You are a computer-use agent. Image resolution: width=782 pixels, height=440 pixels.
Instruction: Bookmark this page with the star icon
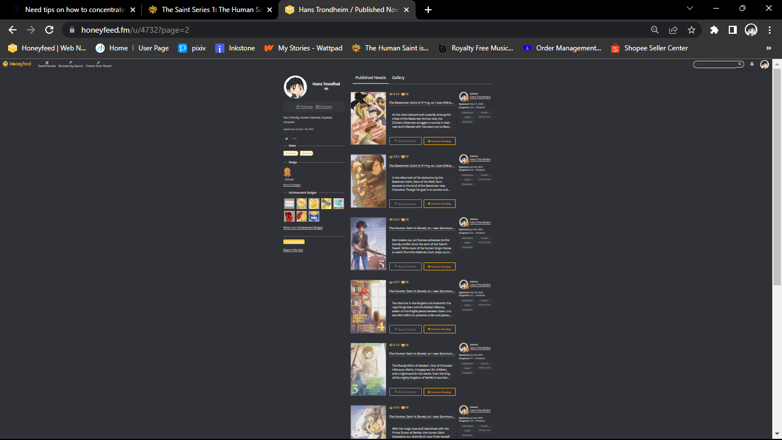[692, 30]
